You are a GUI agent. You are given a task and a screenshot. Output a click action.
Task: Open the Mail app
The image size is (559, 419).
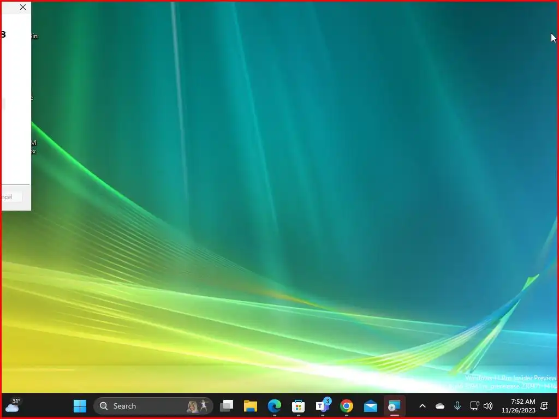(371, 406)
